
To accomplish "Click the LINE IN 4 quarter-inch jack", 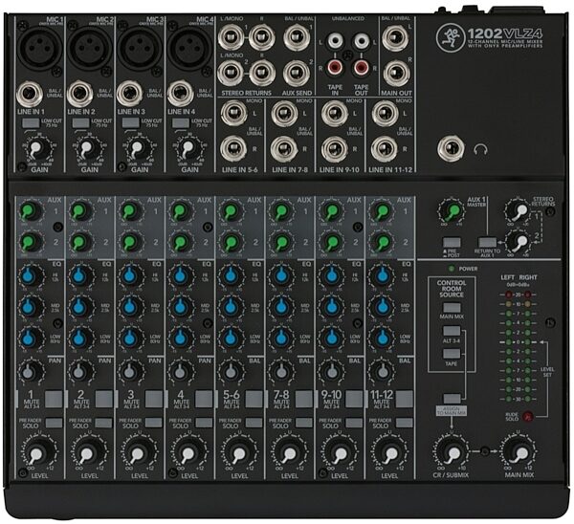I will pyautogui.click(x=180, y=94).
